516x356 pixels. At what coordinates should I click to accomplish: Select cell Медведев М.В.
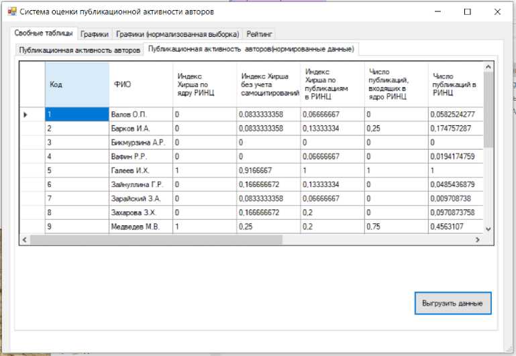[x=141, y=227]
